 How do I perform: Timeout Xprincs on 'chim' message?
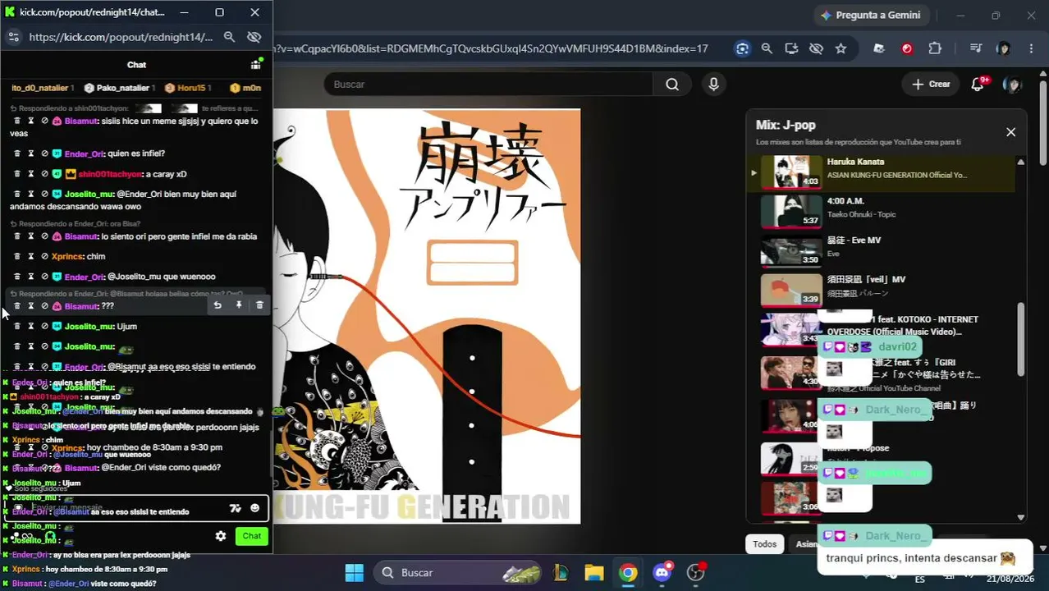(31, 256)
